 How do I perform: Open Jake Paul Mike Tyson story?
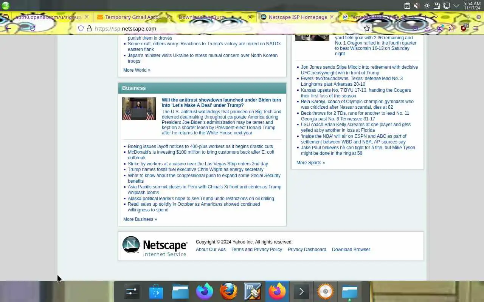click(x=358, y=150)
